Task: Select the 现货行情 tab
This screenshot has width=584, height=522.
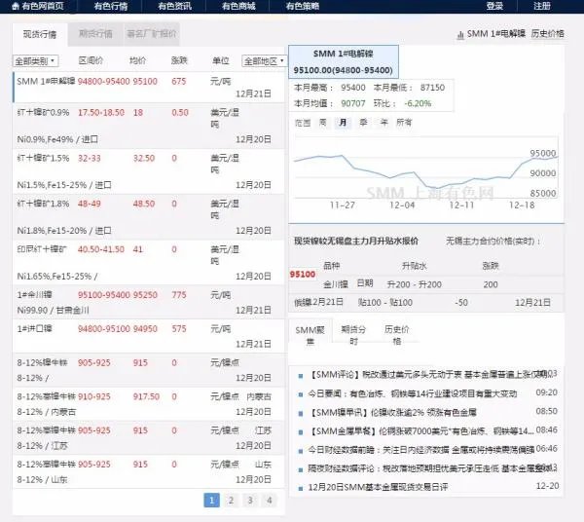Action: [40, 34]
